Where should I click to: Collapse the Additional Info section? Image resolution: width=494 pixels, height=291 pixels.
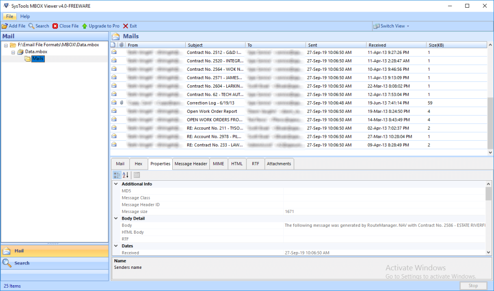[116, 184]
